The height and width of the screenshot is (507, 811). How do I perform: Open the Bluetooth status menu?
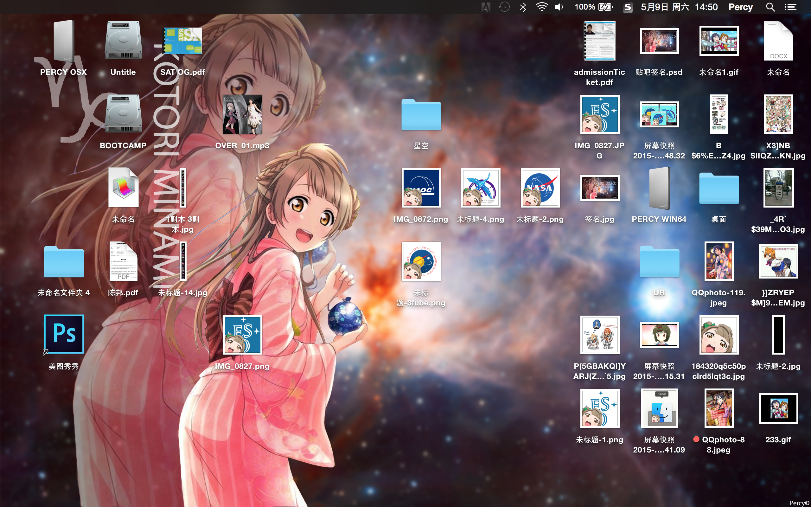pos(523,7)
